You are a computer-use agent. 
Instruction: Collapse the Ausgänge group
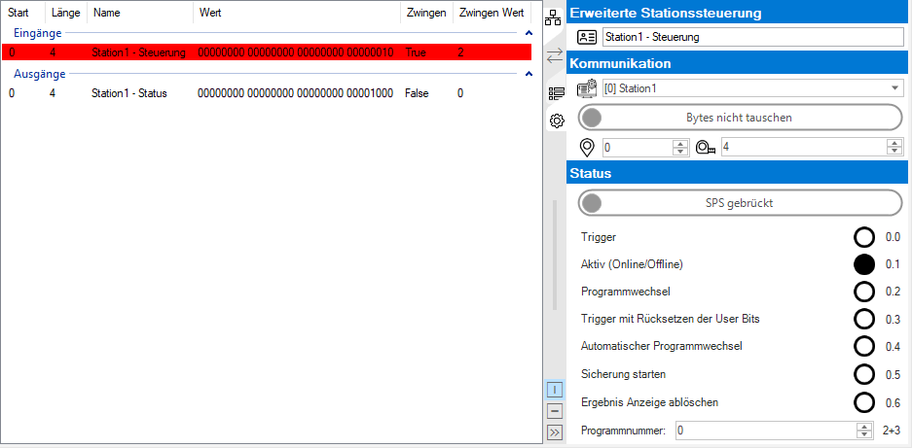tap(529, 74)
